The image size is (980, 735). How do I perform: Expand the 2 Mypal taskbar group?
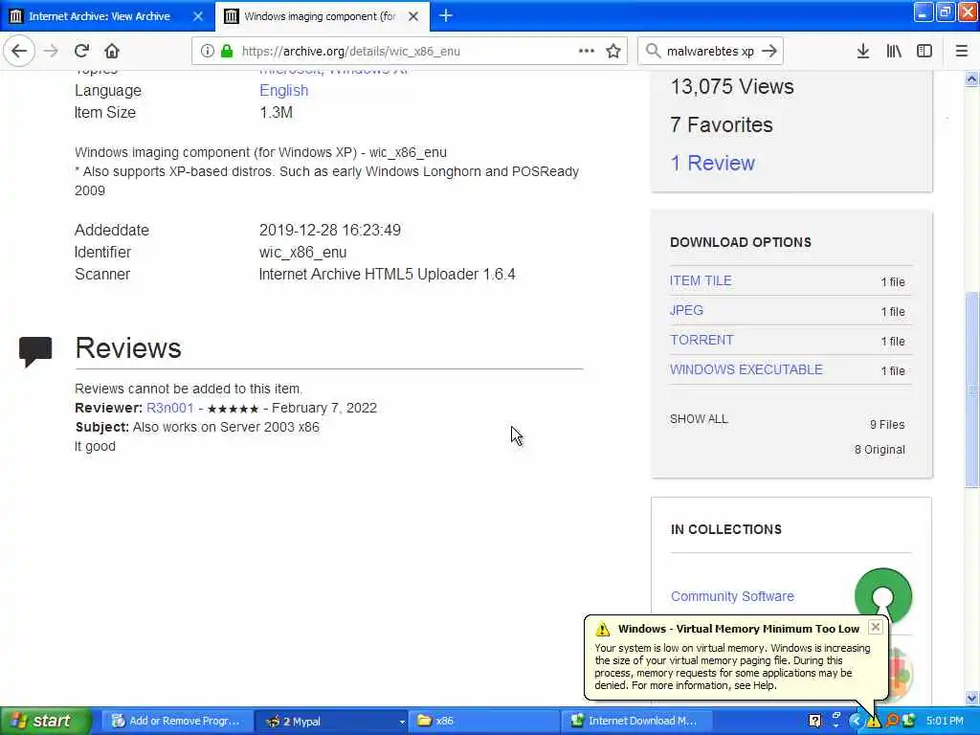333,721
